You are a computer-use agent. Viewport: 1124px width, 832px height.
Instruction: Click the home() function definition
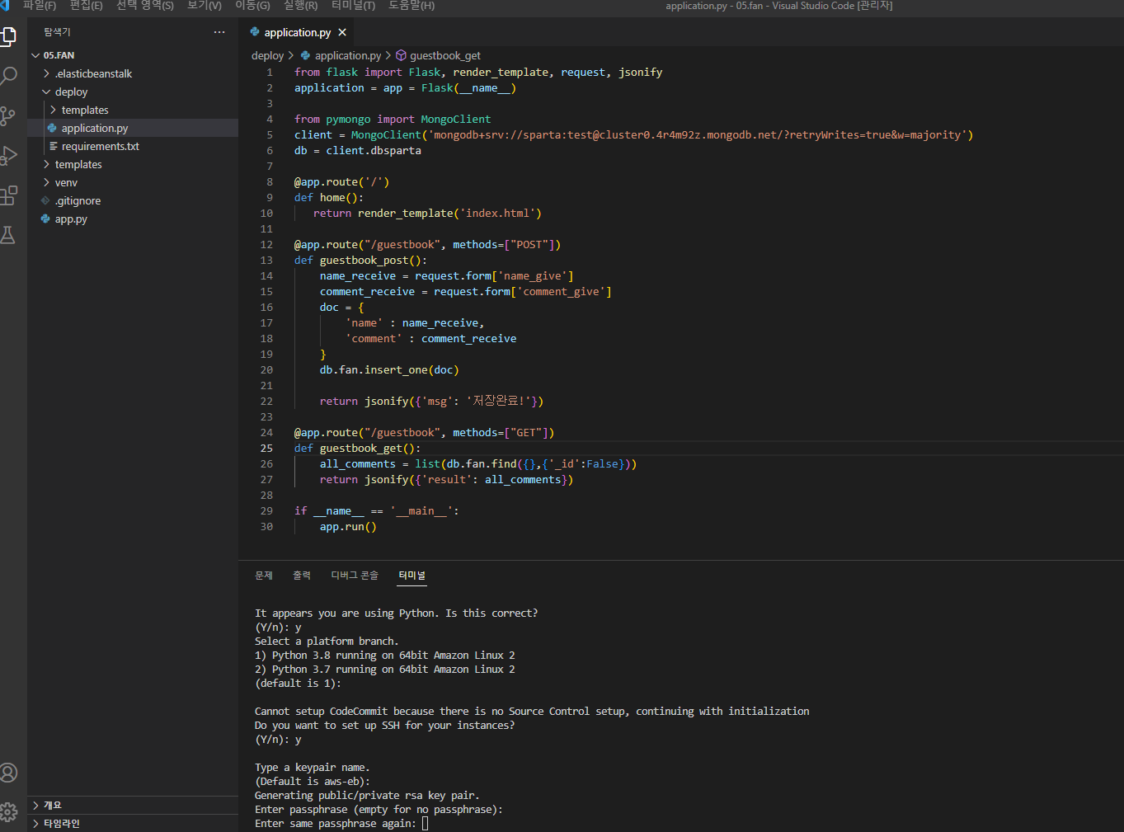[x=329, y=198]
